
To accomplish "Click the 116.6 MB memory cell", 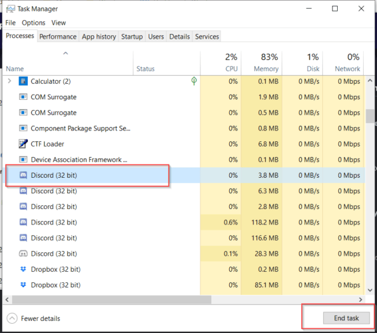I will pos(262,238).
